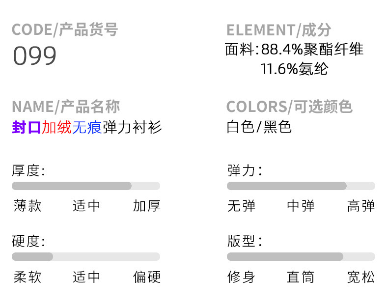Select the 宽松 fit label
The height and width of the screenshot is (305, 388).
(360, 277)
